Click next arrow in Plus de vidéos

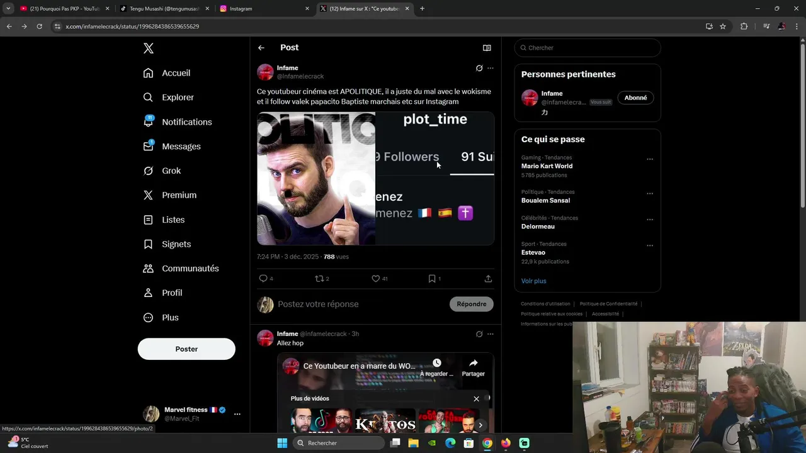[480, 425]
